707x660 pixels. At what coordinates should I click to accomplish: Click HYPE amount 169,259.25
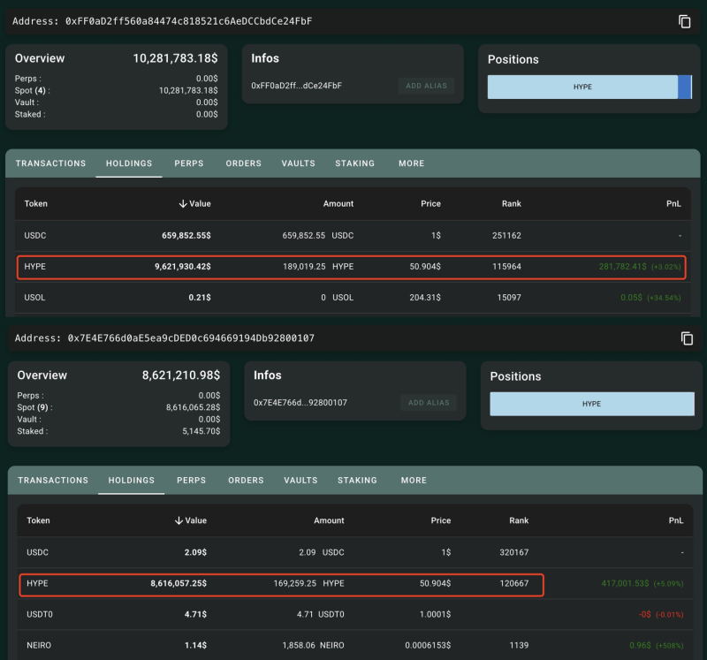pyautogui.click(x=295, y=583)
